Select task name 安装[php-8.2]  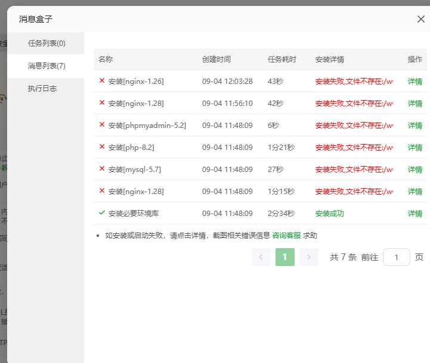coord(131,148)
